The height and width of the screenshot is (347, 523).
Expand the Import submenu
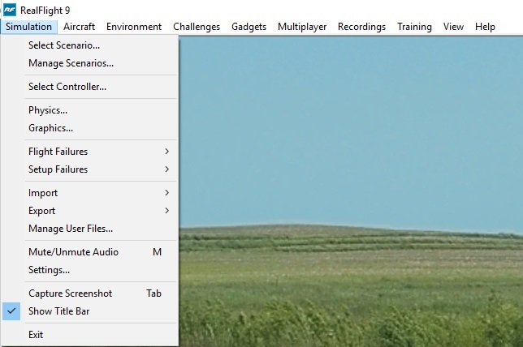tap(43, 193)
